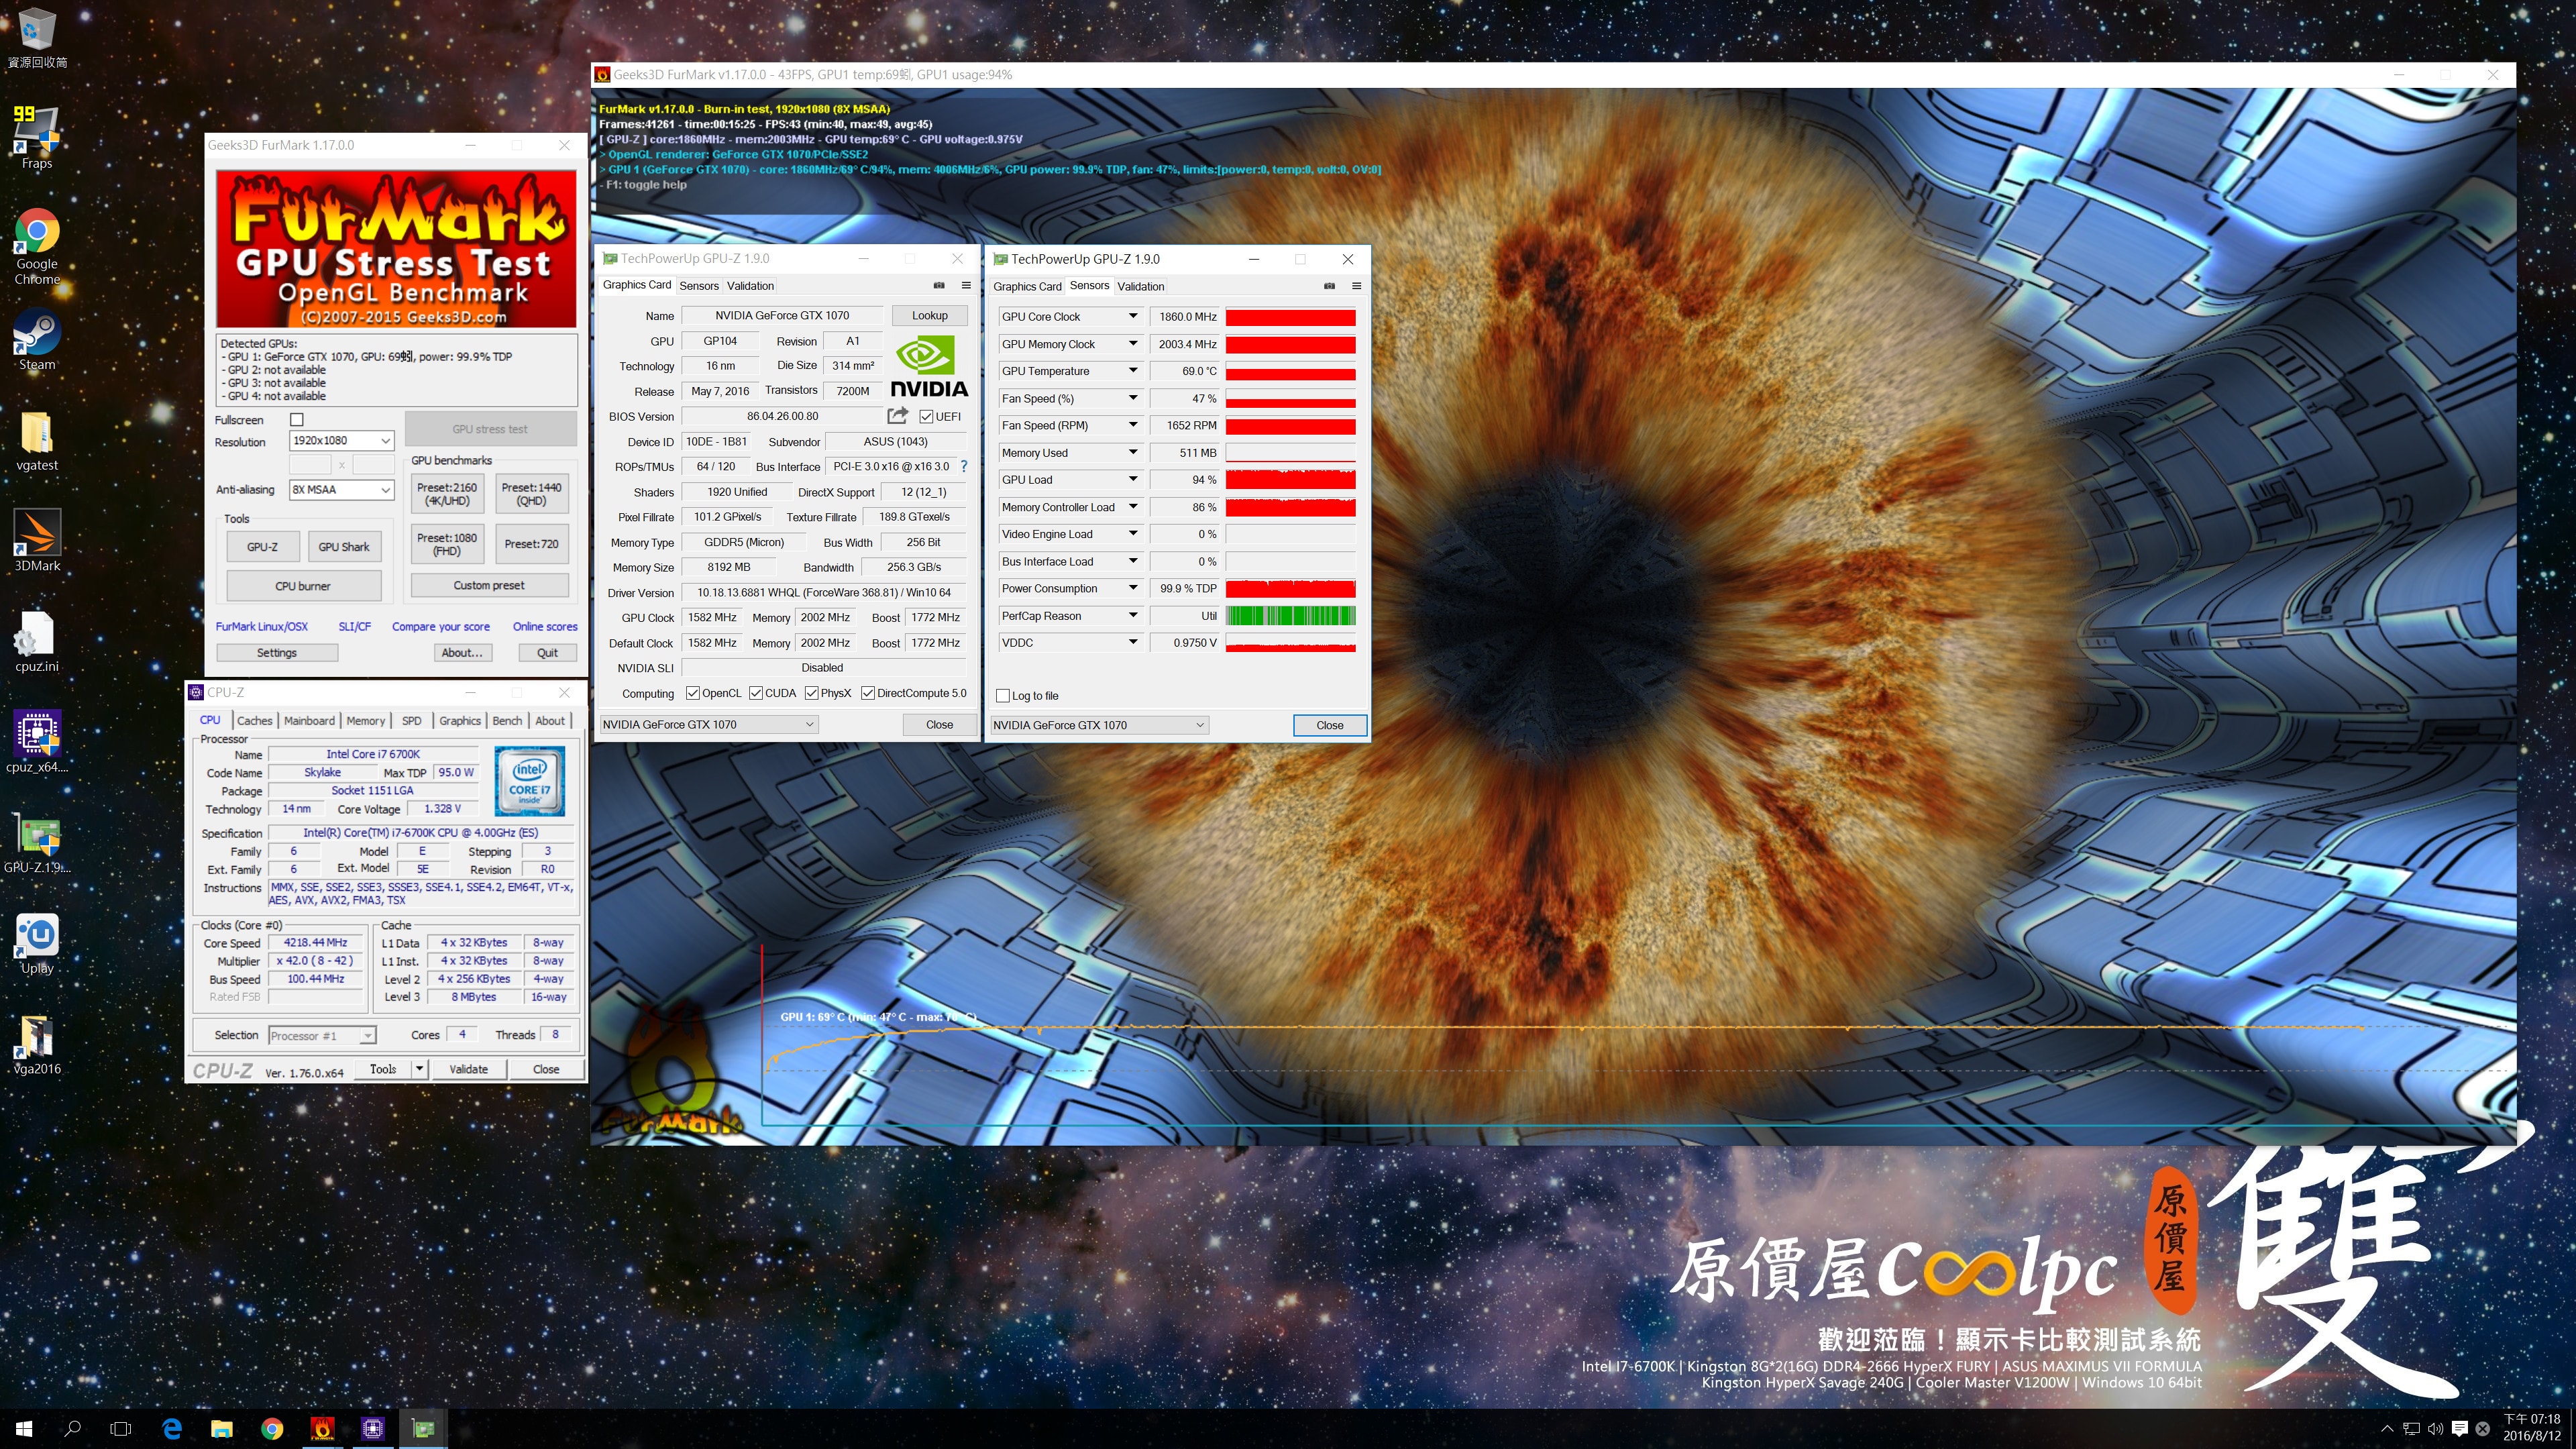Toggle the PhysX checkbox

click(812, 693)
